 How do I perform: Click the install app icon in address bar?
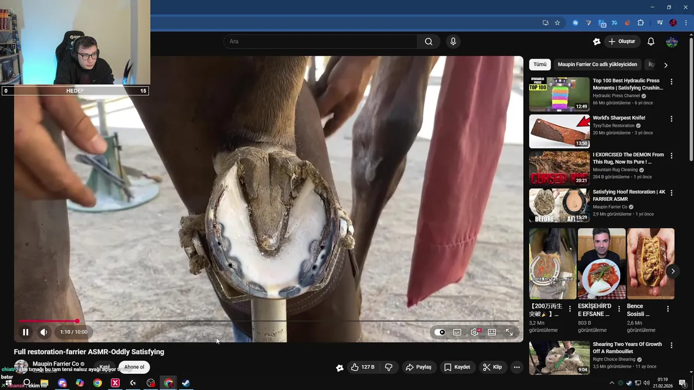pos(545,23)
